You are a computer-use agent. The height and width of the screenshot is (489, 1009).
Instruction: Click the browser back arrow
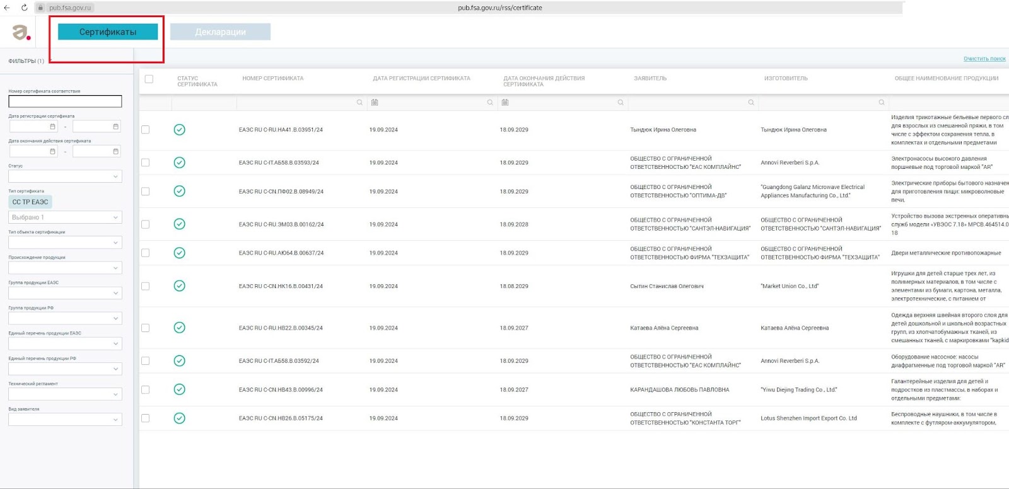[7, 8]
